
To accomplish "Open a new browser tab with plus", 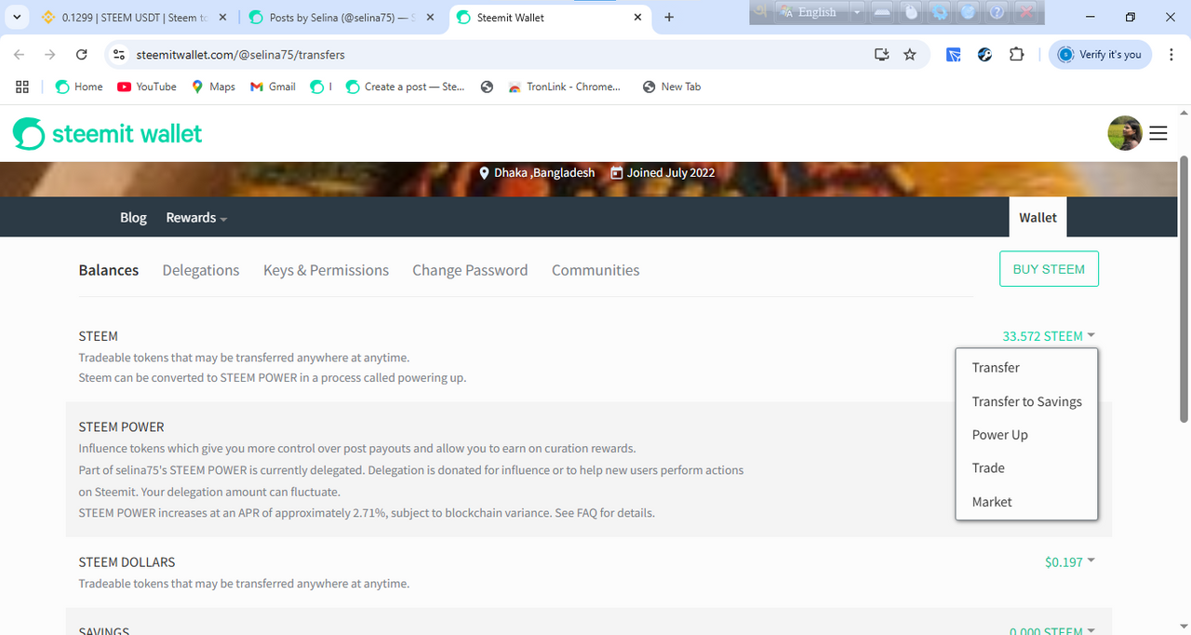I will point(669,17).
